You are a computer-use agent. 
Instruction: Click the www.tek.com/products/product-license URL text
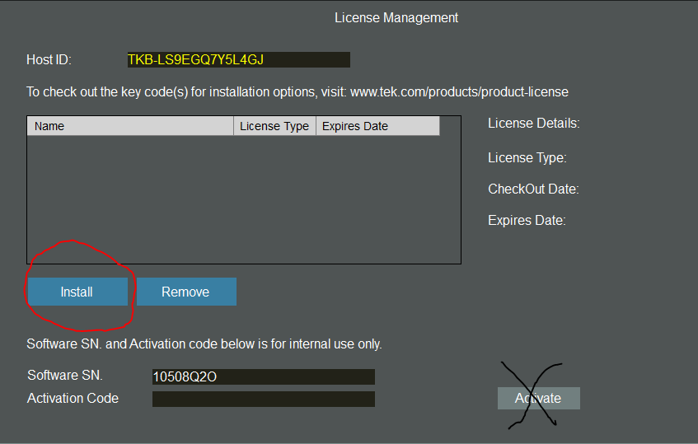[x=459, y=92]
